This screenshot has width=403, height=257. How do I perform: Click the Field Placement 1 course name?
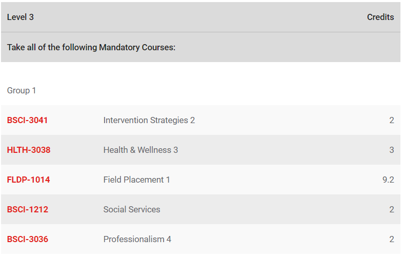coord(136,180)
